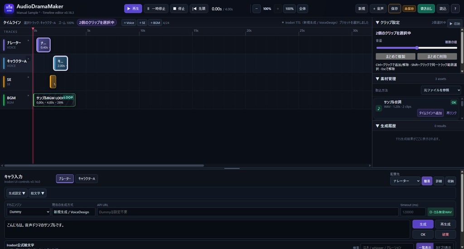Switch to 詳細 input mode
The height and width of the screenshot is (249, 464).
tap(439, 181)
